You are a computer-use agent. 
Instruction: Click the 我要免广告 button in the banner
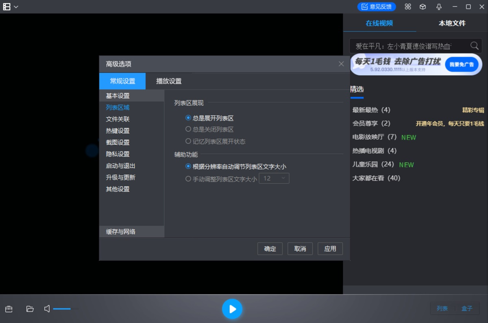(x=462, y=64)
